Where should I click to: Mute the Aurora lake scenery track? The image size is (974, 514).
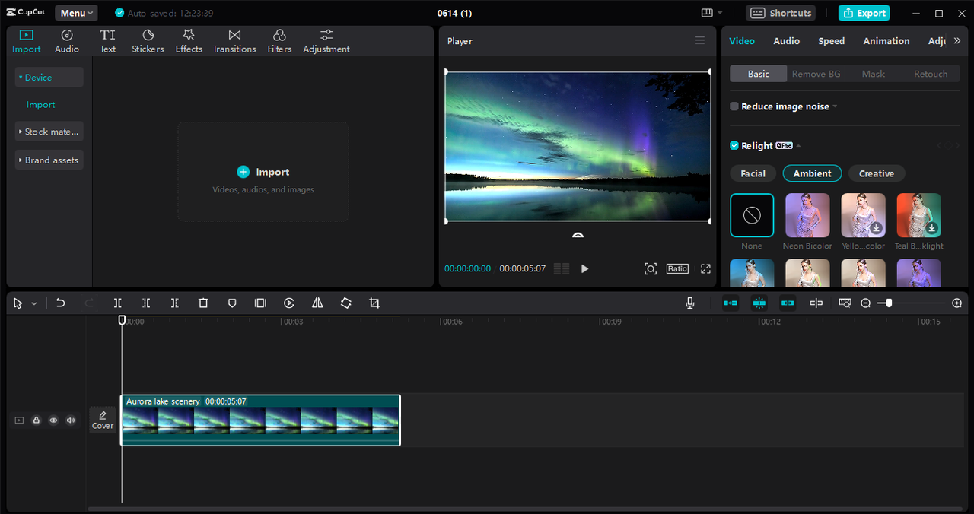tap(70, 420)
